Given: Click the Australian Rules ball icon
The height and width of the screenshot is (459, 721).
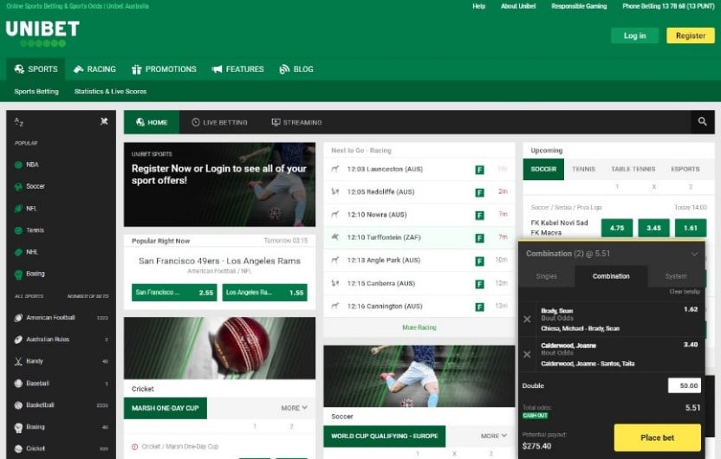Looking at the screenshot, I should click(18, 339).
